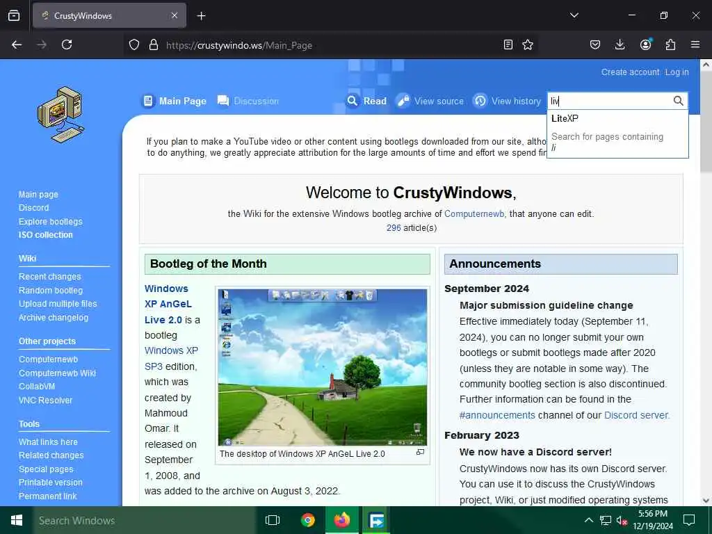Open Computernewb sidebar link under Other projects

click(48, 359)
